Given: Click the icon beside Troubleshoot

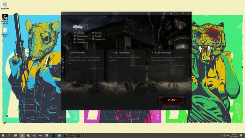Looking at the screenshot, I should [x=75, y=36].
